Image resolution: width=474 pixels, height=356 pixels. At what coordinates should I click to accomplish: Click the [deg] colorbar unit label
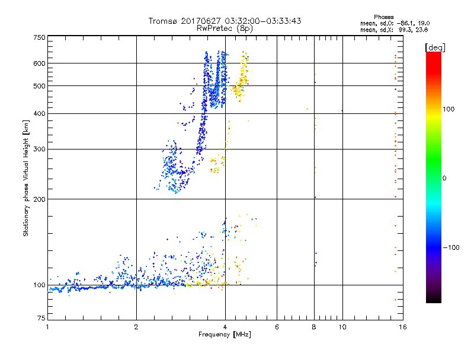pos(434,47)
